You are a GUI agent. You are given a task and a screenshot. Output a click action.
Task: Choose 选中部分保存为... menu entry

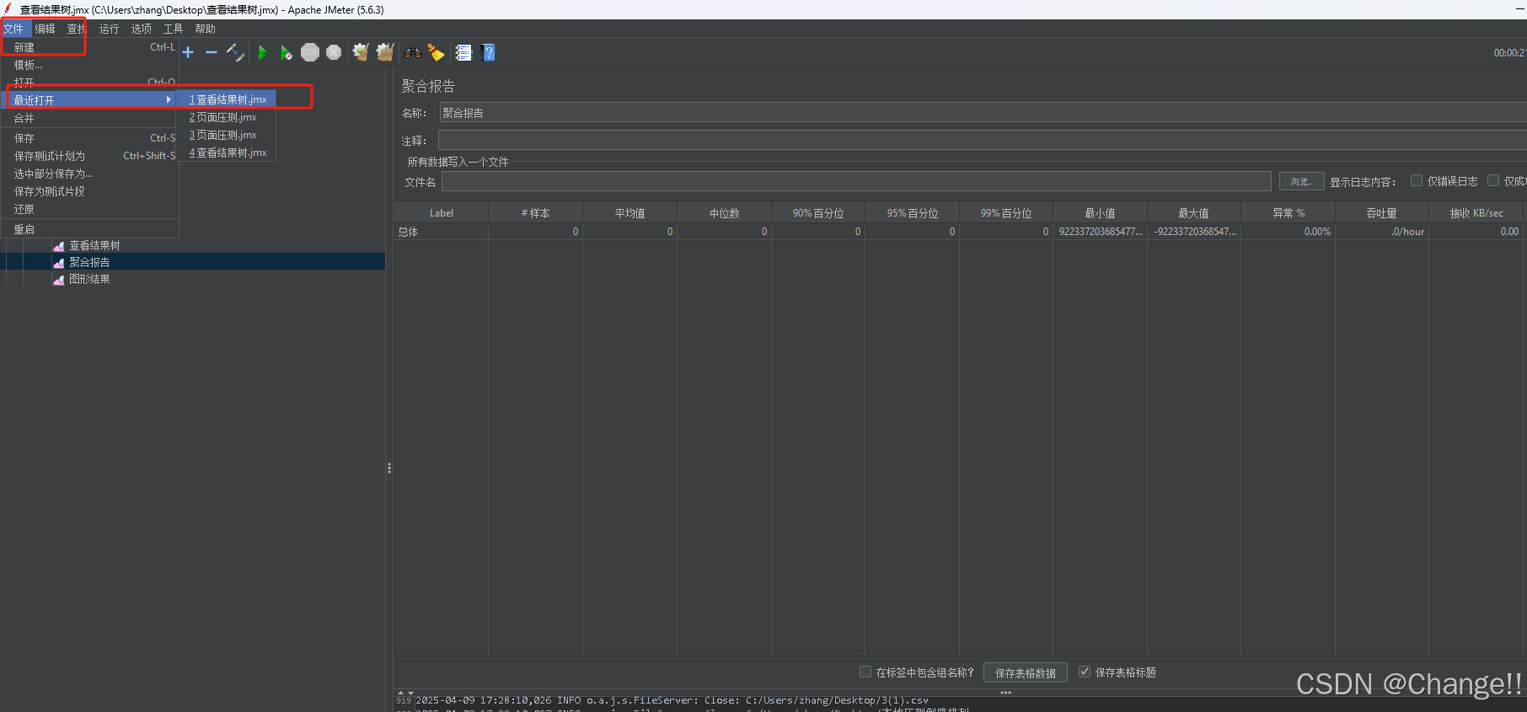[x=90, y=174]
